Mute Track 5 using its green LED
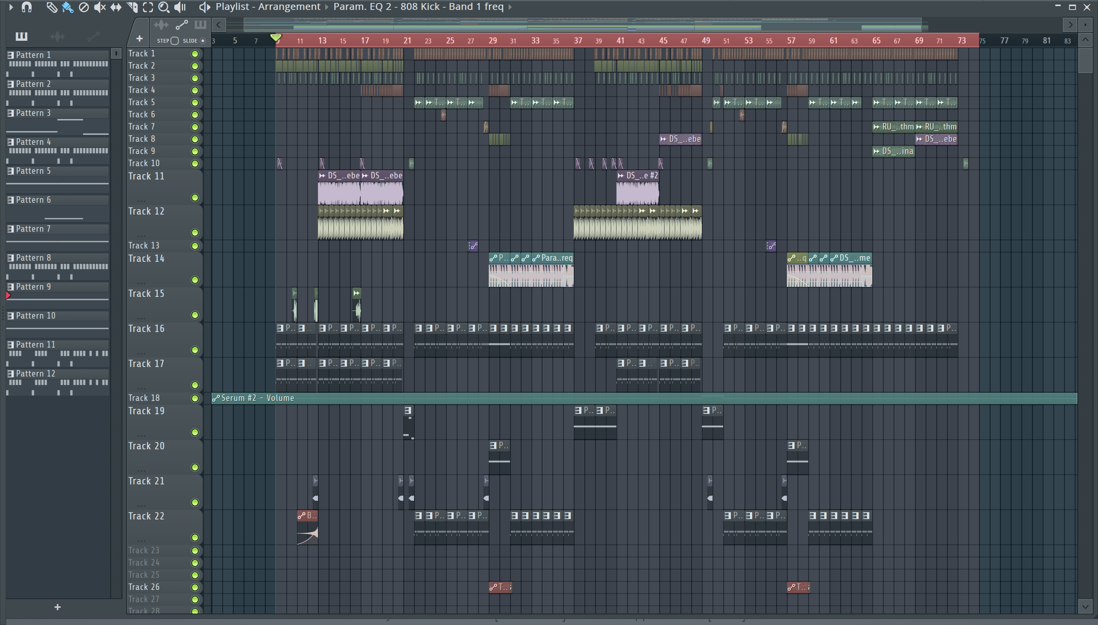Screen dimensions: 1098x625 pyautogui.click(x=195, y=103)
